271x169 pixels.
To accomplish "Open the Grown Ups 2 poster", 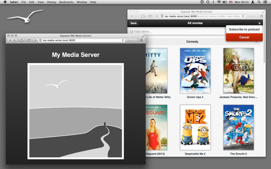I will pyautogui.click(x=195, y=71).
